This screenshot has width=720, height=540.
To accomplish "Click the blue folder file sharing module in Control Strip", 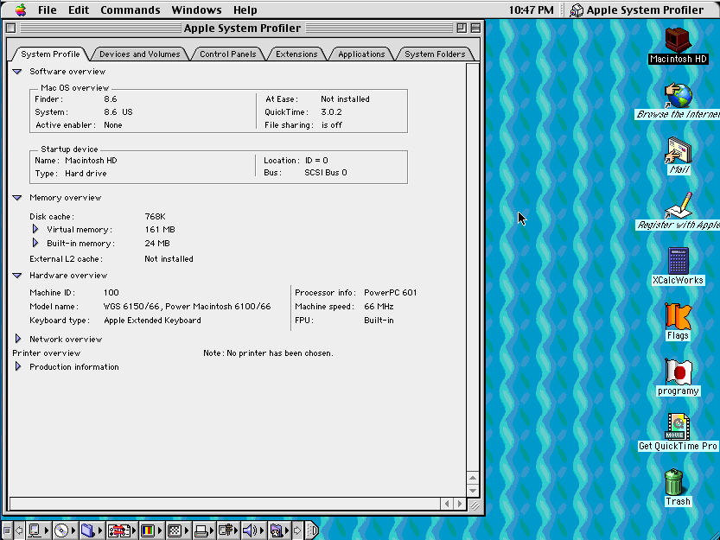I will [x=92, y=530].
